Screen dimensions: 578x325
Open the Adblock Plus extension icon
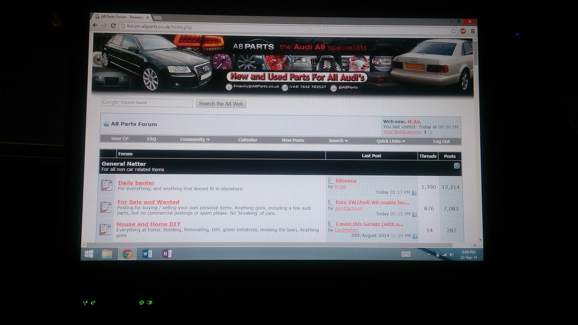463,31
